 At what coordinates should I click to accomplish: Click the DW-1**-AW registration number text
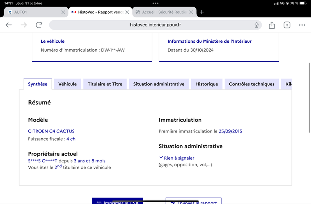[x=113, y=50]
